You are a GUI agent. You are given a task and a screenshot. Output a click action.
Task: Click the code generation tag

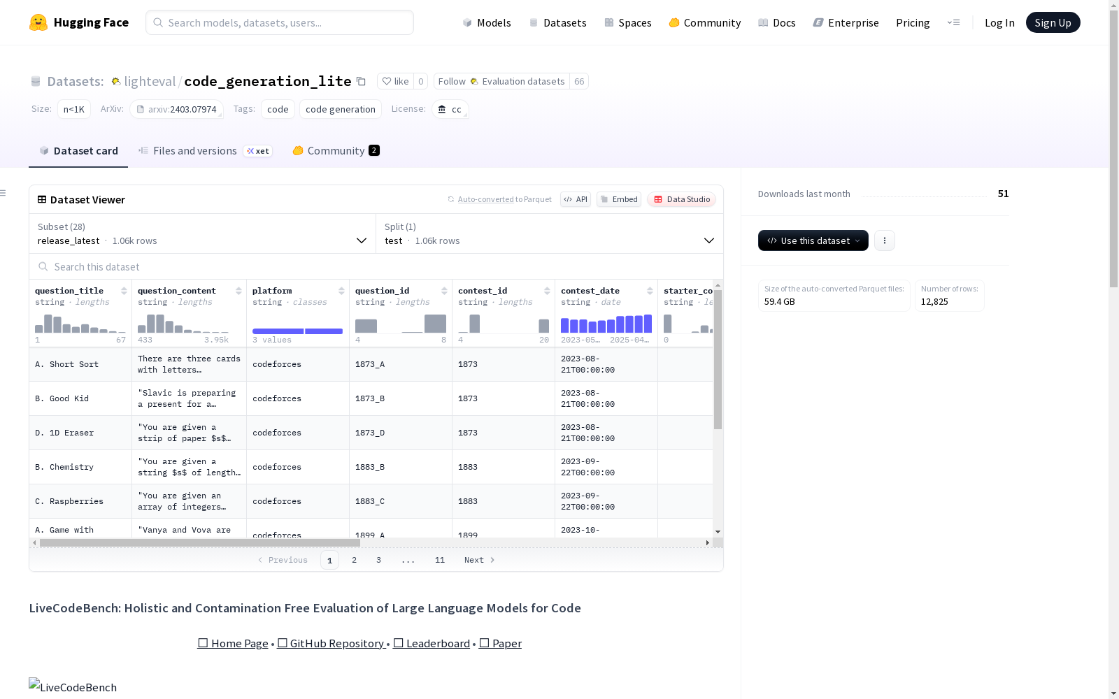pos(341,109)
